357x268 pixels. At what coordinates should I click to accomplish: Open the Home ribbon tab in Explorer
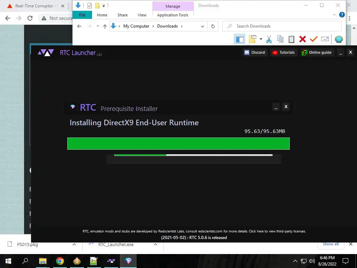[102, 15]
